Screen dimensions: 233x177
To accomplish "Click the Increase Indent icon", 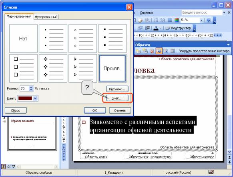I will (147, 28).
